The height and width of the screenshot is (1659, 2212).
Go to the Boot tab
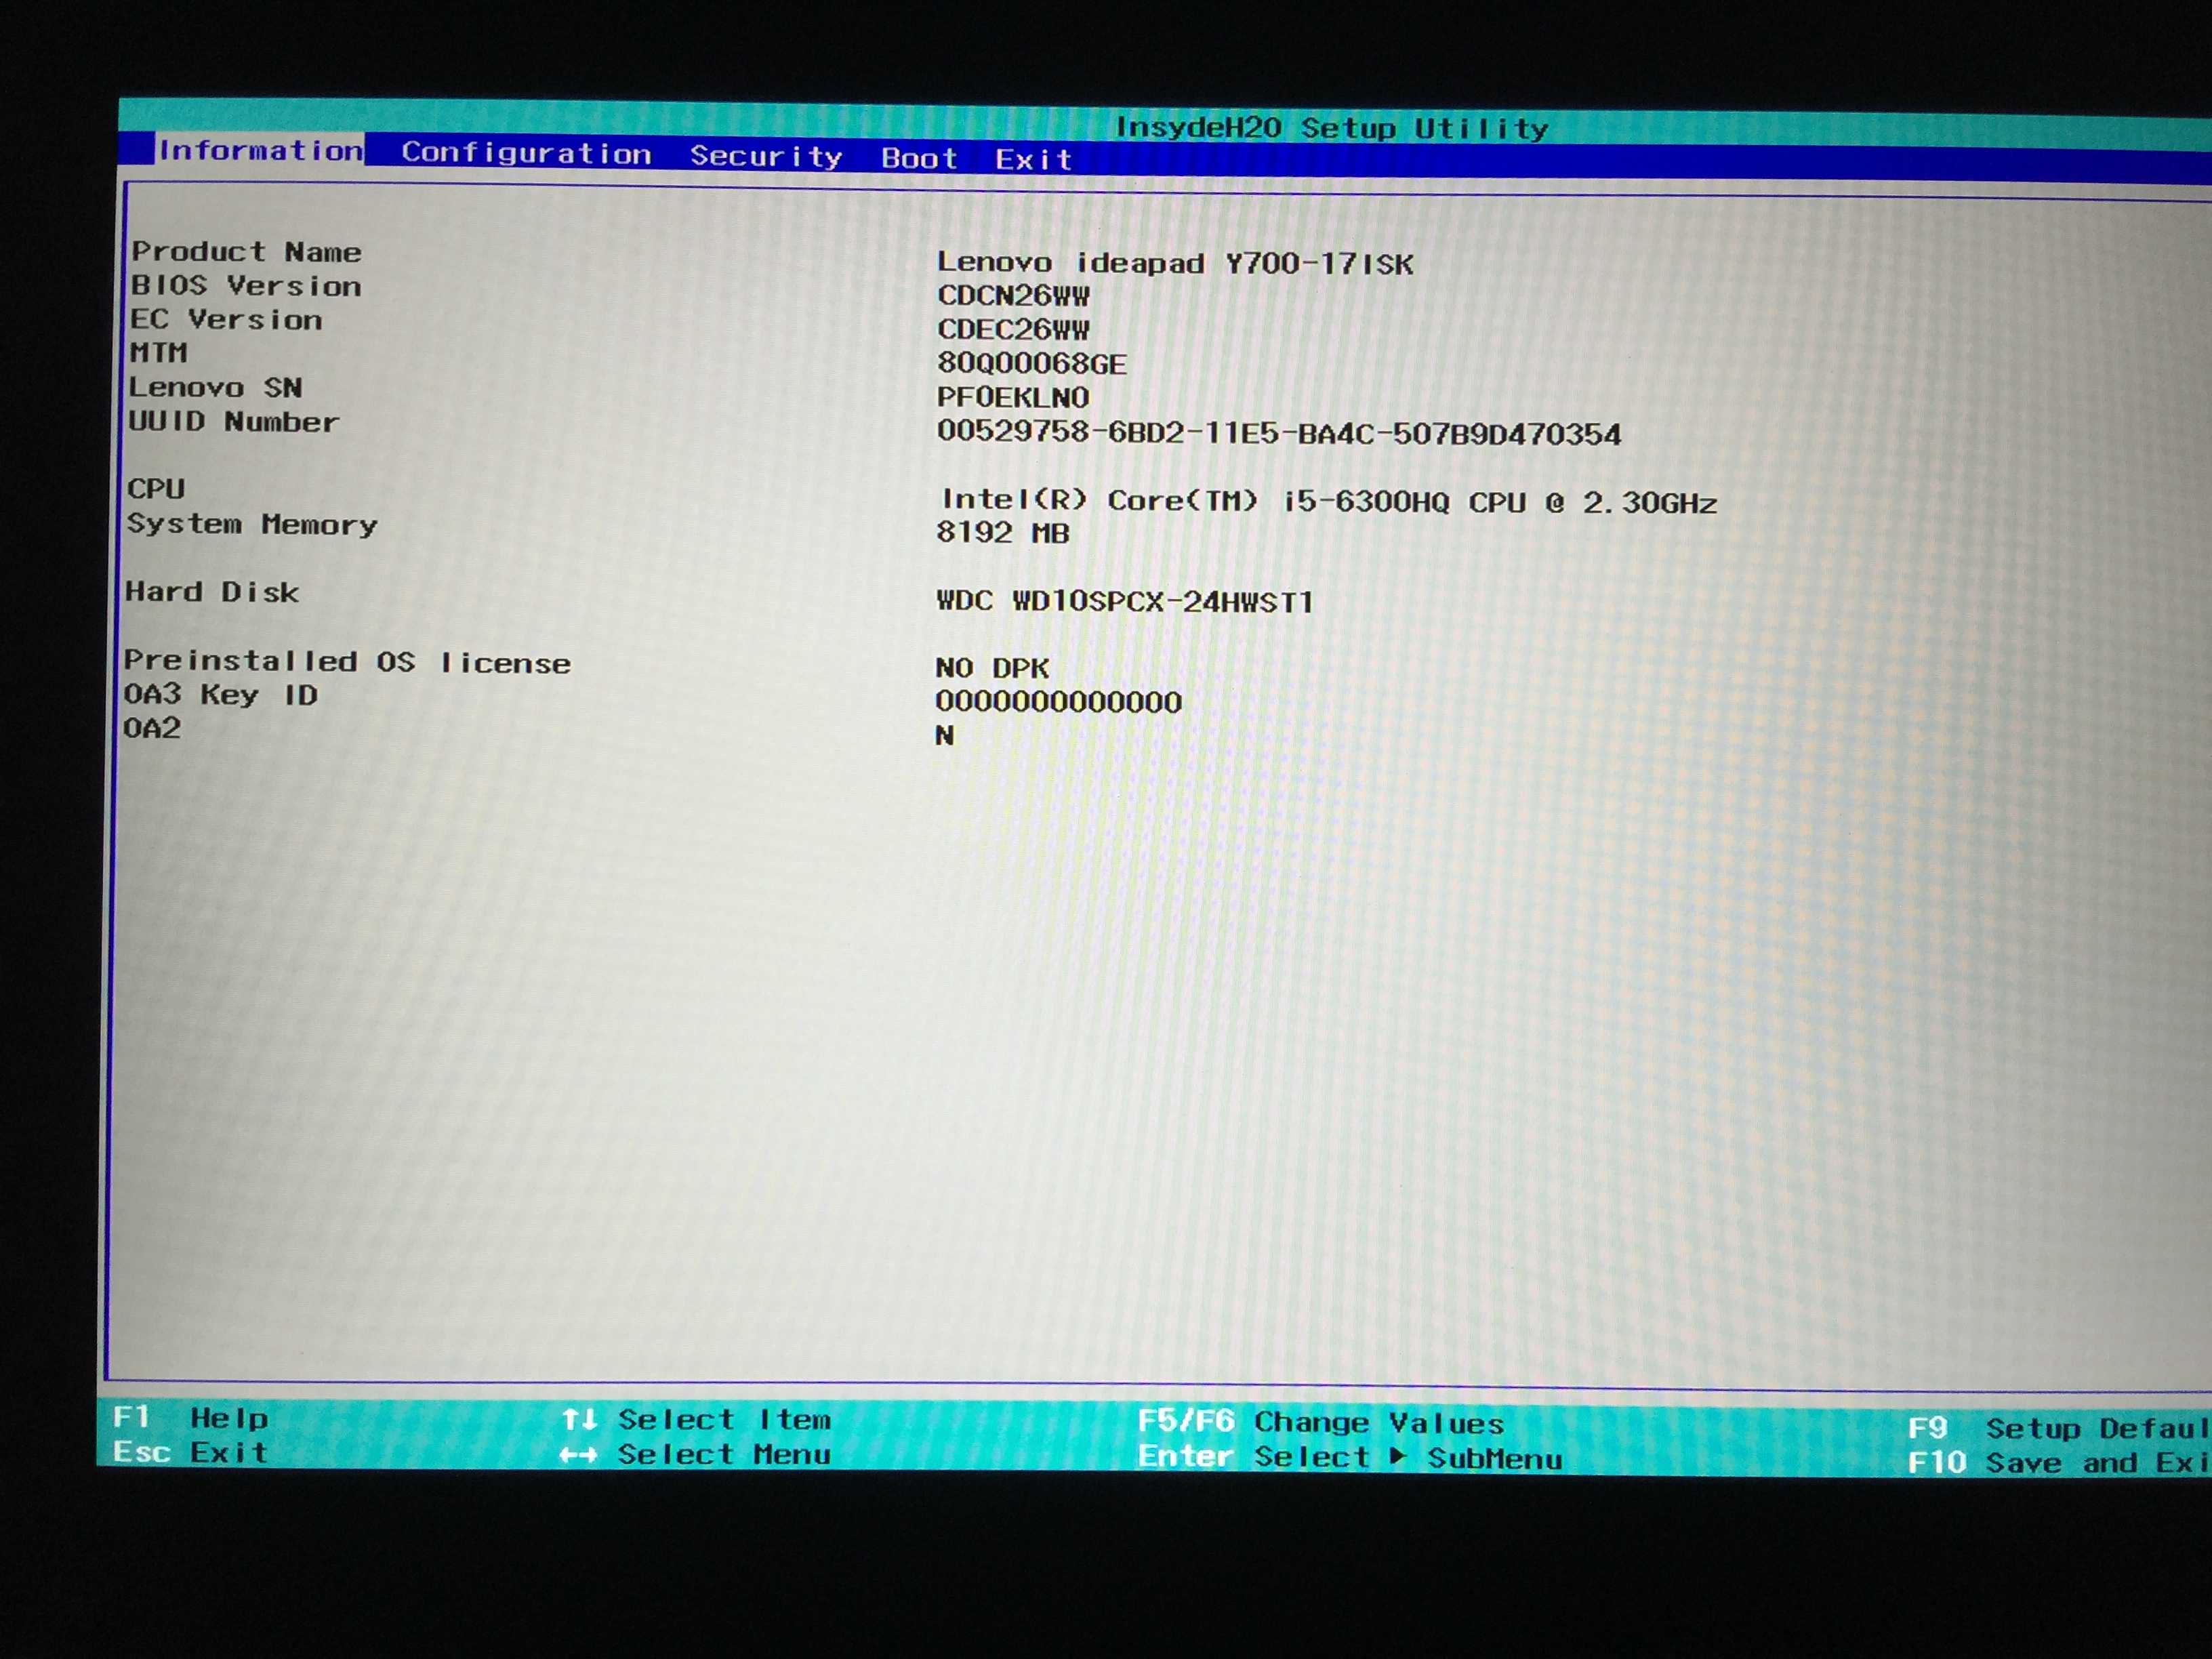click(919, 159)
